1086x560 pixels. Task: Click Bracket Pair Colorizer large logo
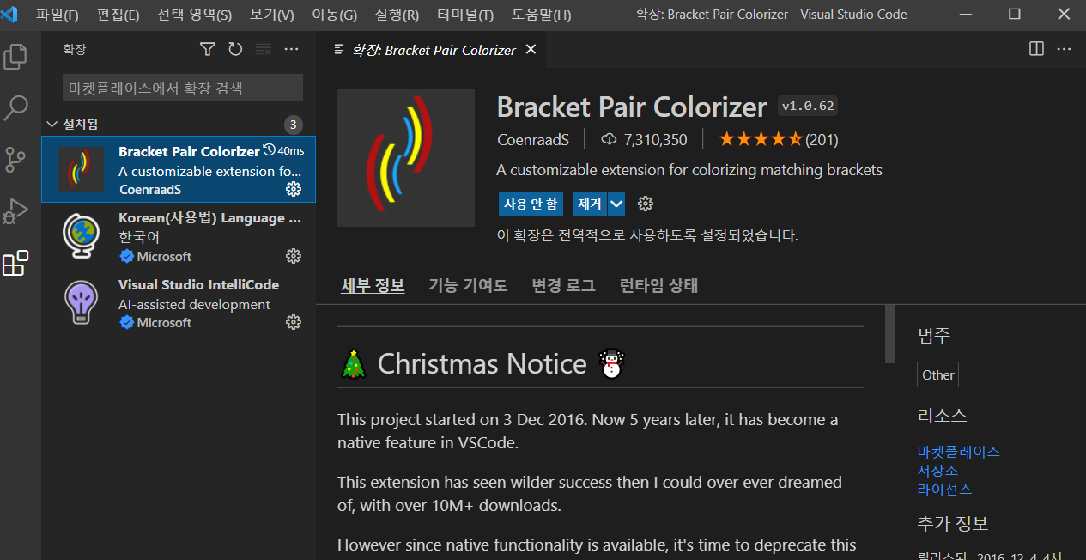(406, 158)
